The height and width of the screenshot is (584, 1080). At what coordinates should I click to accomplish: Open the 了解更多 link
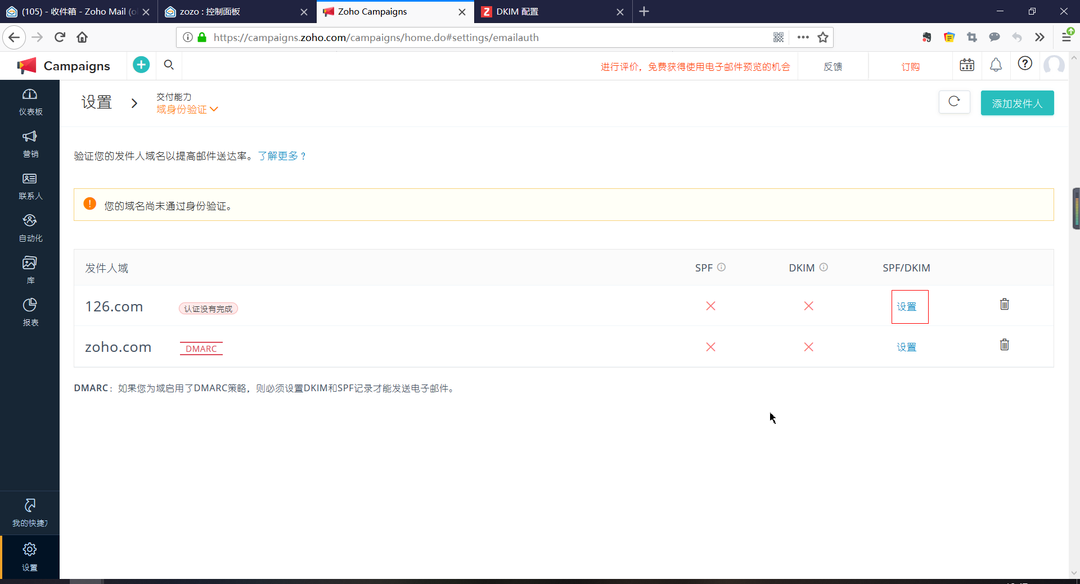[x=282, y=156]
